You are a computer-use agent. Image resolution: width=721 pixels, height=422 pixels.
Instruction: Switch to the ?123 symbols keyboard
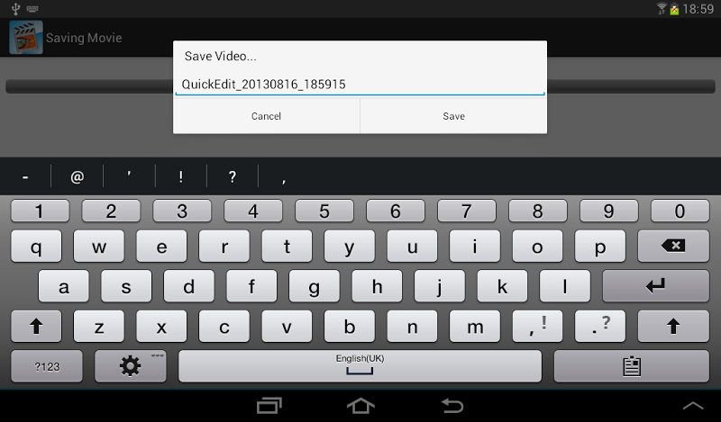[47, 366]
